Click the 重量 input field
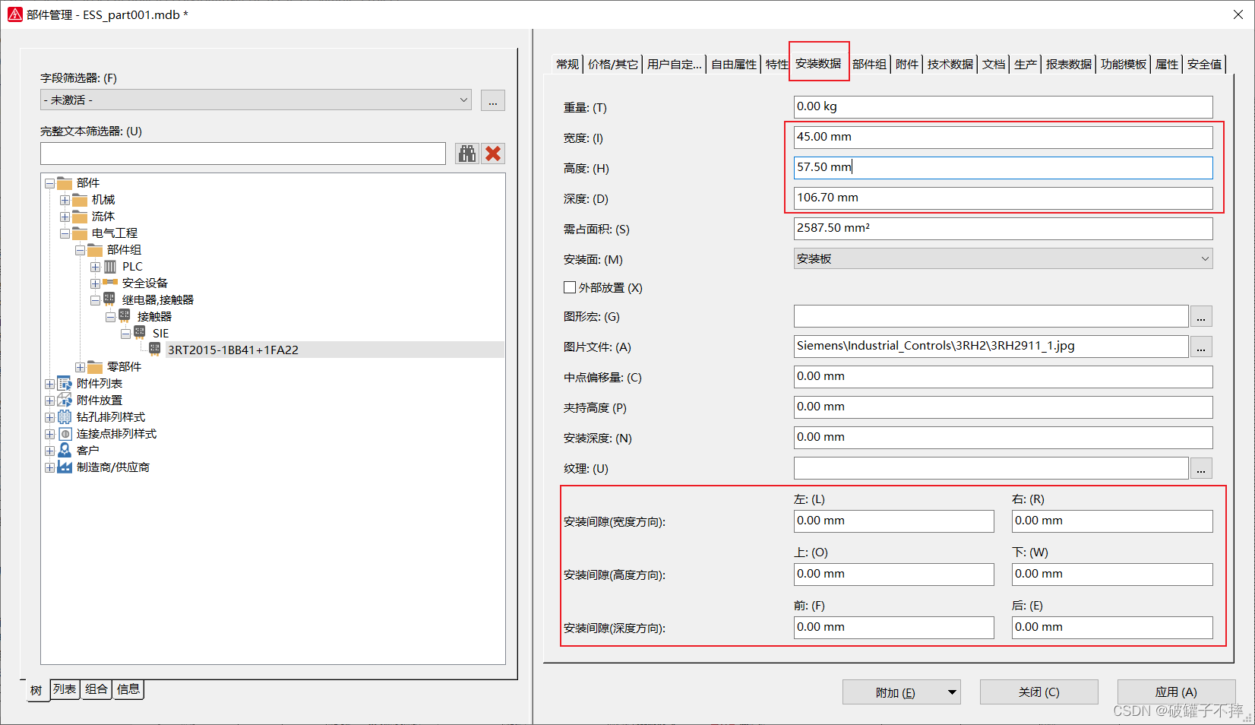Viewport: 1255px width, 725px height. tap(1003, 107)
